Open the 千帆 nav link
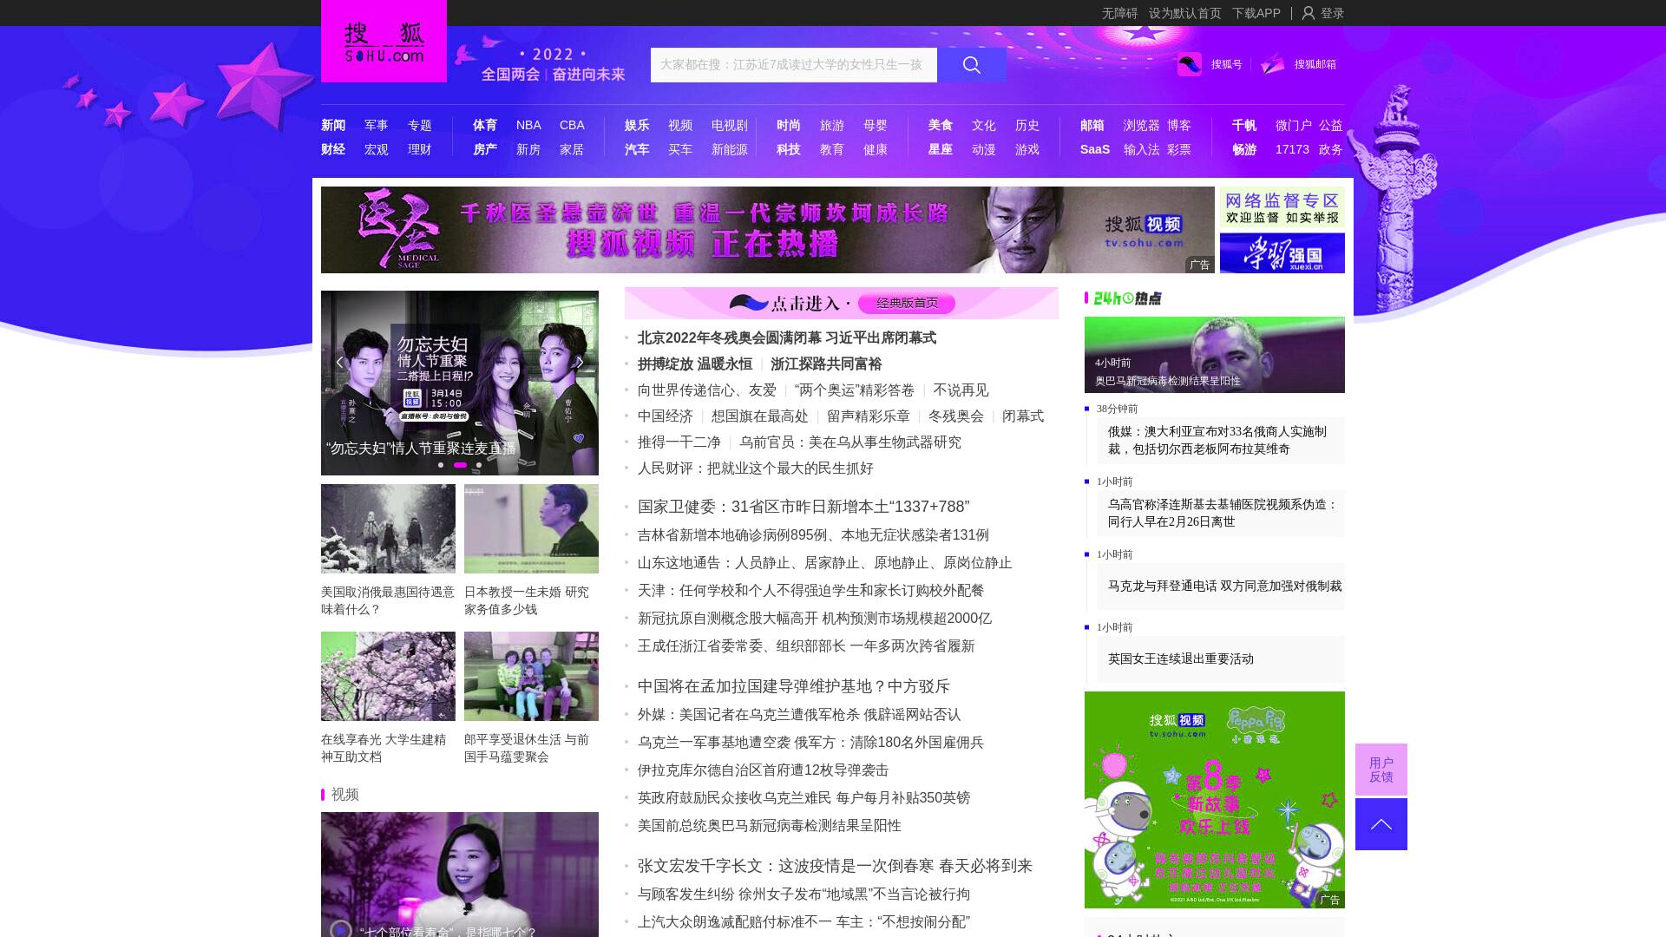This screenshot has height=937, width=1666. pos(1244,125)
